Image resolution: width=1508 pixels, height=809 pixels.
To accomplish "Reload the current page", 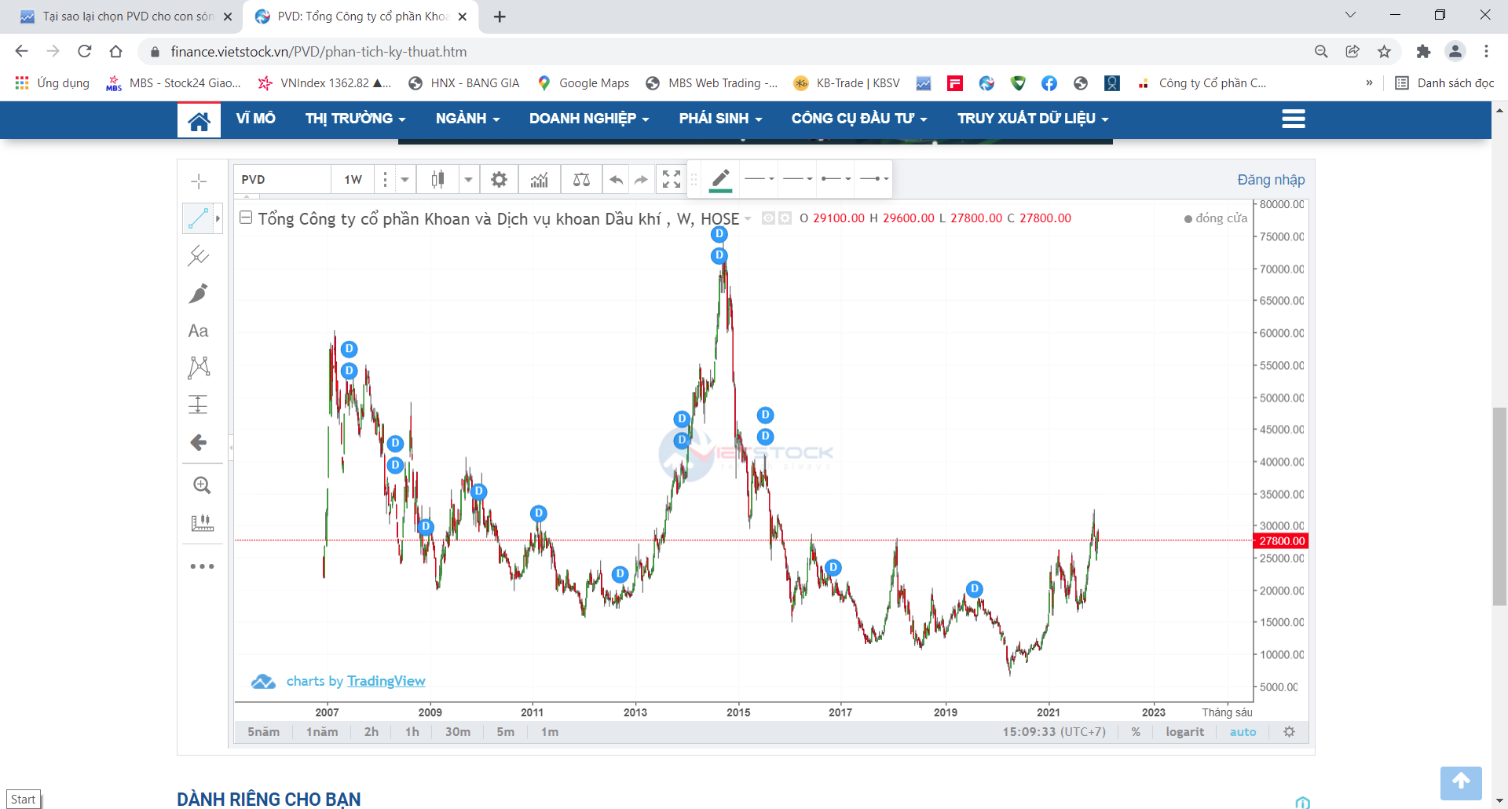I will point(85,52).
